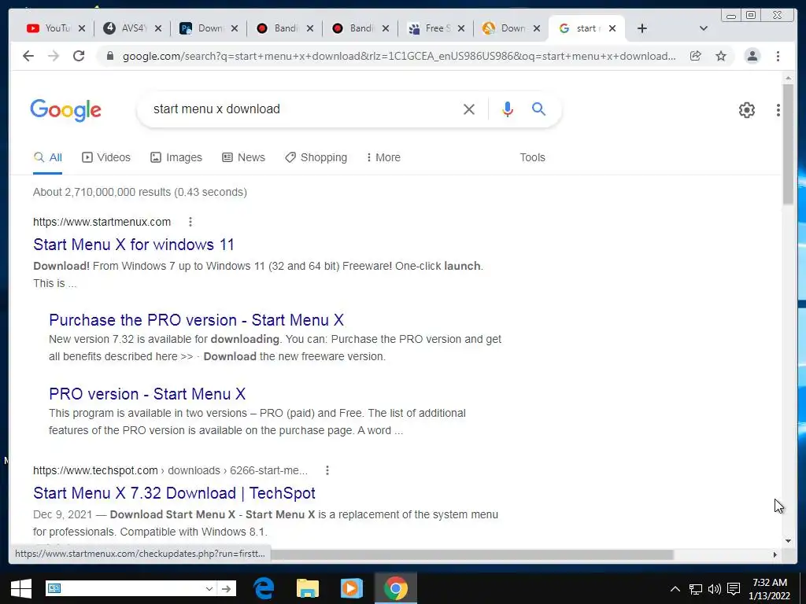Select Shopping search filter
The image size is (806, 604).
click(316, 157)
